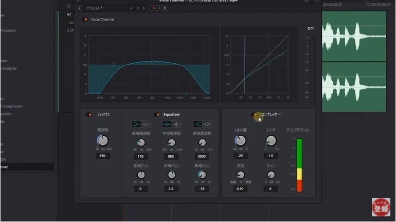Viewport: 396px width, 222px height.
Task: Click the 01:00:05:00:00 timecode on ruler
Action: click(379, 5)
